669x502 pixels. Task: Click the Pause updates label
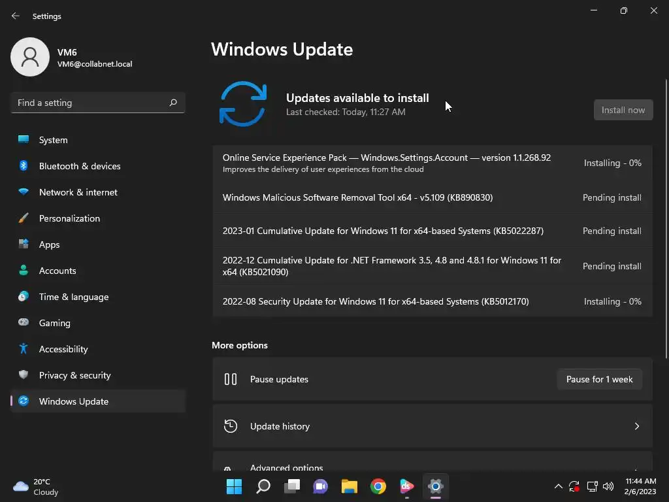click(279, 379)
